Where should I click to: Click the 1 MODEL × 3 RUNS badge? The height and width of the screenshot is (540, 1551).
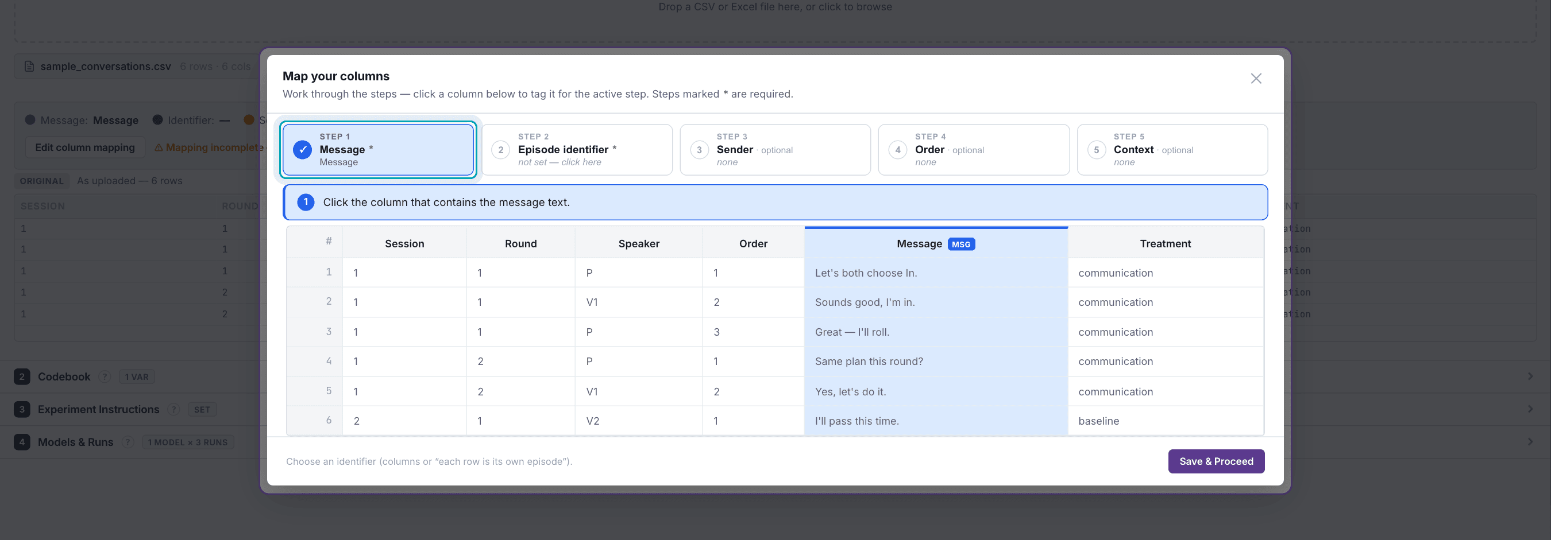tap(188, 442)
